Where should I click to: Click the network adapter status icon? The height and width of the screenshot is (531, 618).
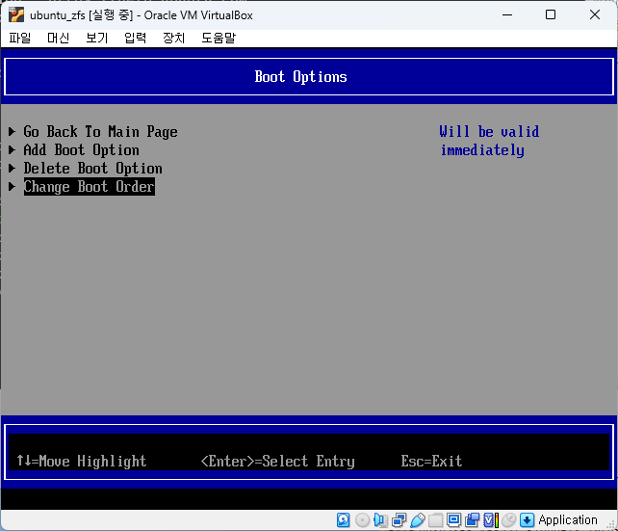point(399,520)
